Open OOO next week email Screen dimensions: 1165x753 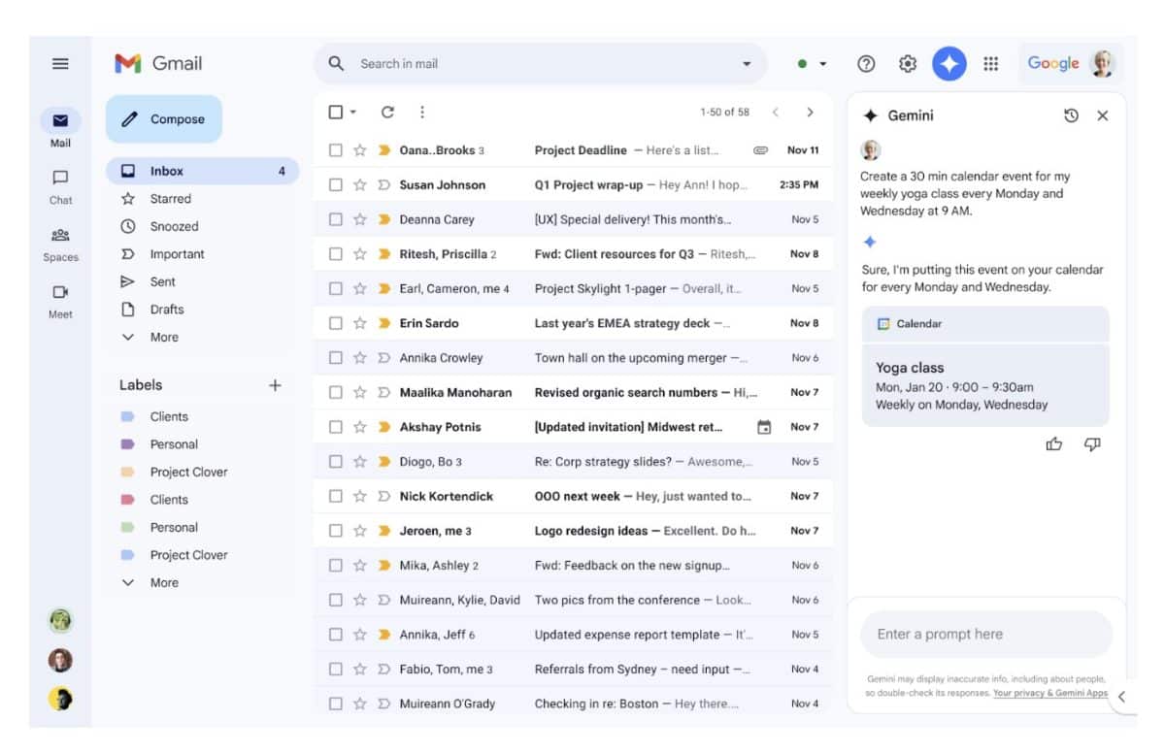point(573,496)
